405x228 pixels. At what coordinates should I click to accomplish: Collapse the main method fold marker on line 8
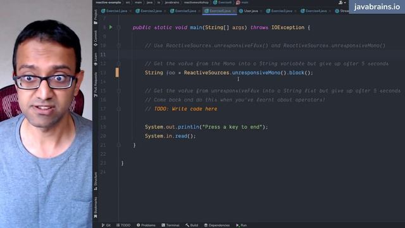(118, 27)
